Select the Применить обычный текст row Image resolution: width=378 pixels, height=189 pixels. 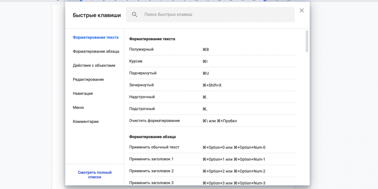[x=213, y=147]
